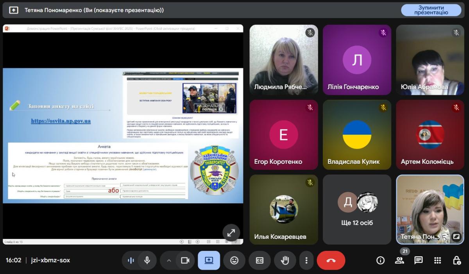Open the Ще 12 осіб tile

point(357,209)
